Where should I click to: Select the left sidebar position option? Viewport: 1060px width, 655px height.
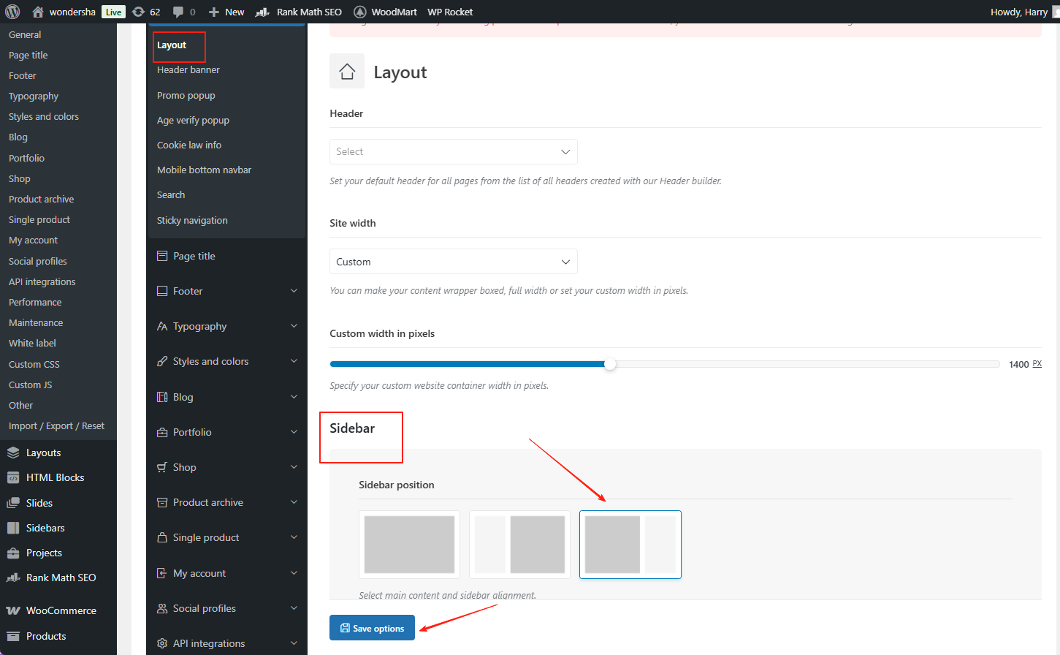519,545
